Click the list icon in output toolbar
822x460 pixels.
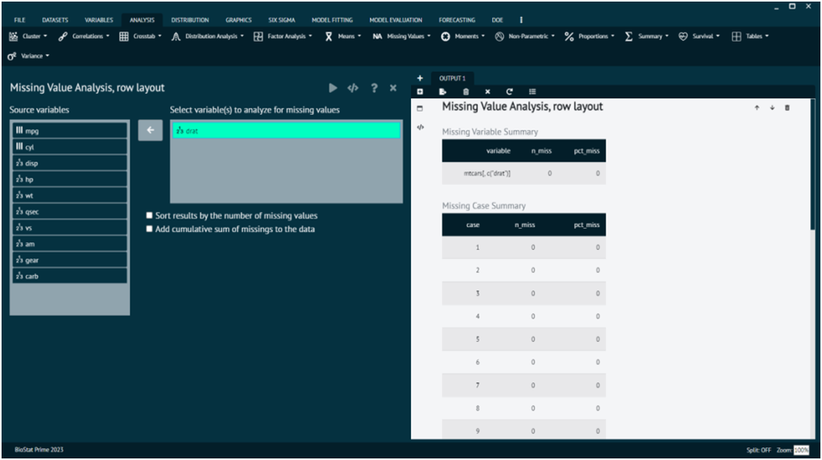tap(532, 91)
